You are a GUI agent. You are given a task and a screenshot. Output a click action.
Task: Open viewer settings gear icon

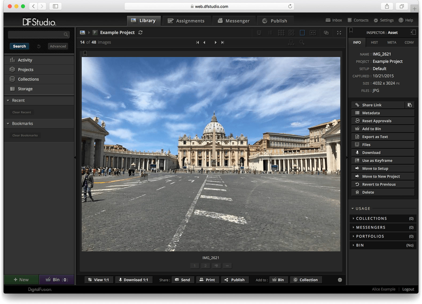(x=340, y=280)
